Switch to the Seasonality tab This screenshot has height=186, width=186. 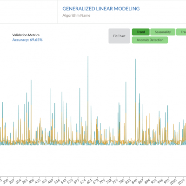point(163,32)
